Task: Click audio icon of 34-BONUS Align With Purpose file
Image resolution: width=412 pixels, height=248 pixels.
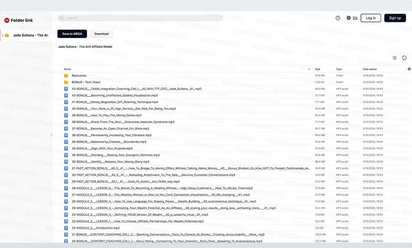Action: click(x=66, y=148)
